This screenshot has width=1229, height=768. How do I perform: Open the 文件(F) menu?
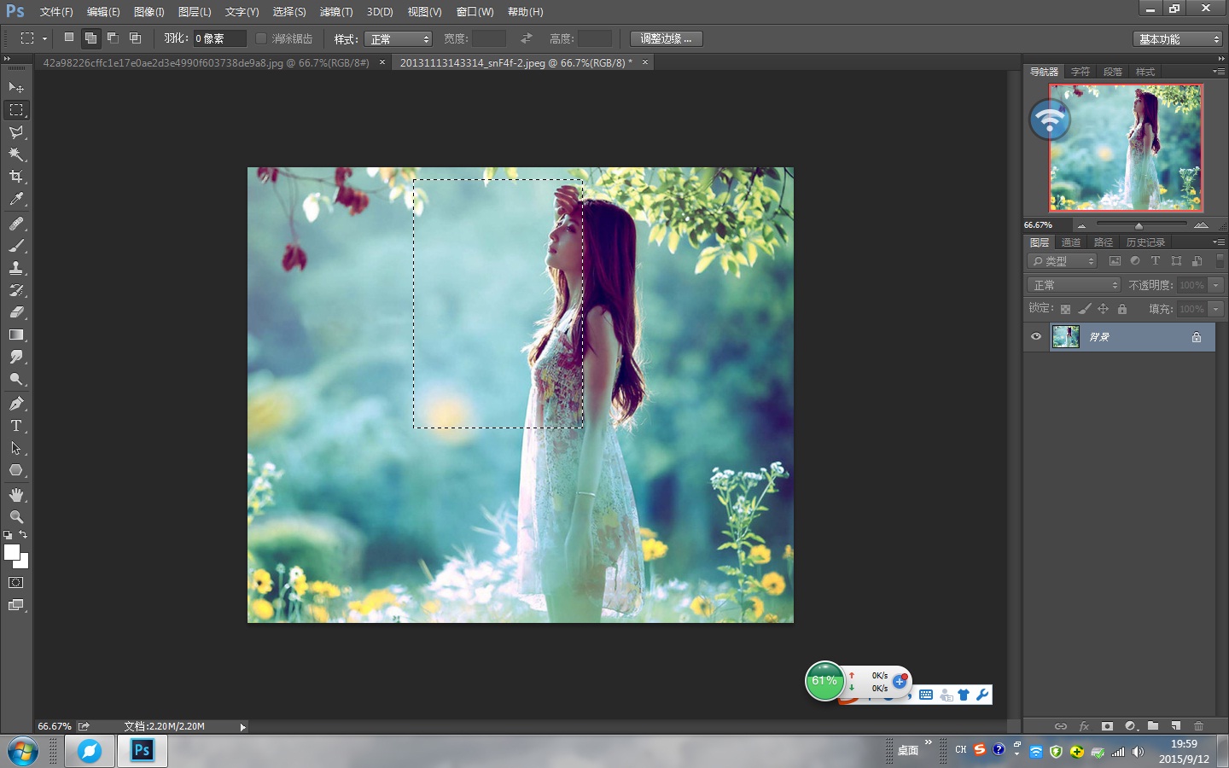pos(56,12)
